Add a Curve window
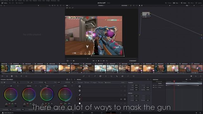Screen dimensions: 203x114 point(101,82)
